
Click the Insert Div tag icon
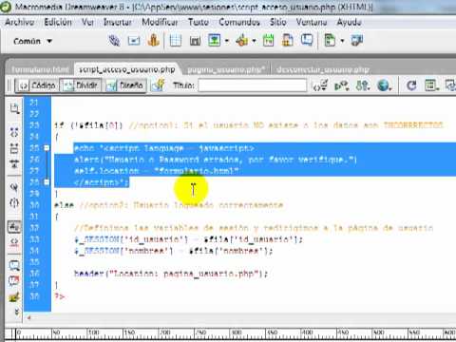point(195,41)
